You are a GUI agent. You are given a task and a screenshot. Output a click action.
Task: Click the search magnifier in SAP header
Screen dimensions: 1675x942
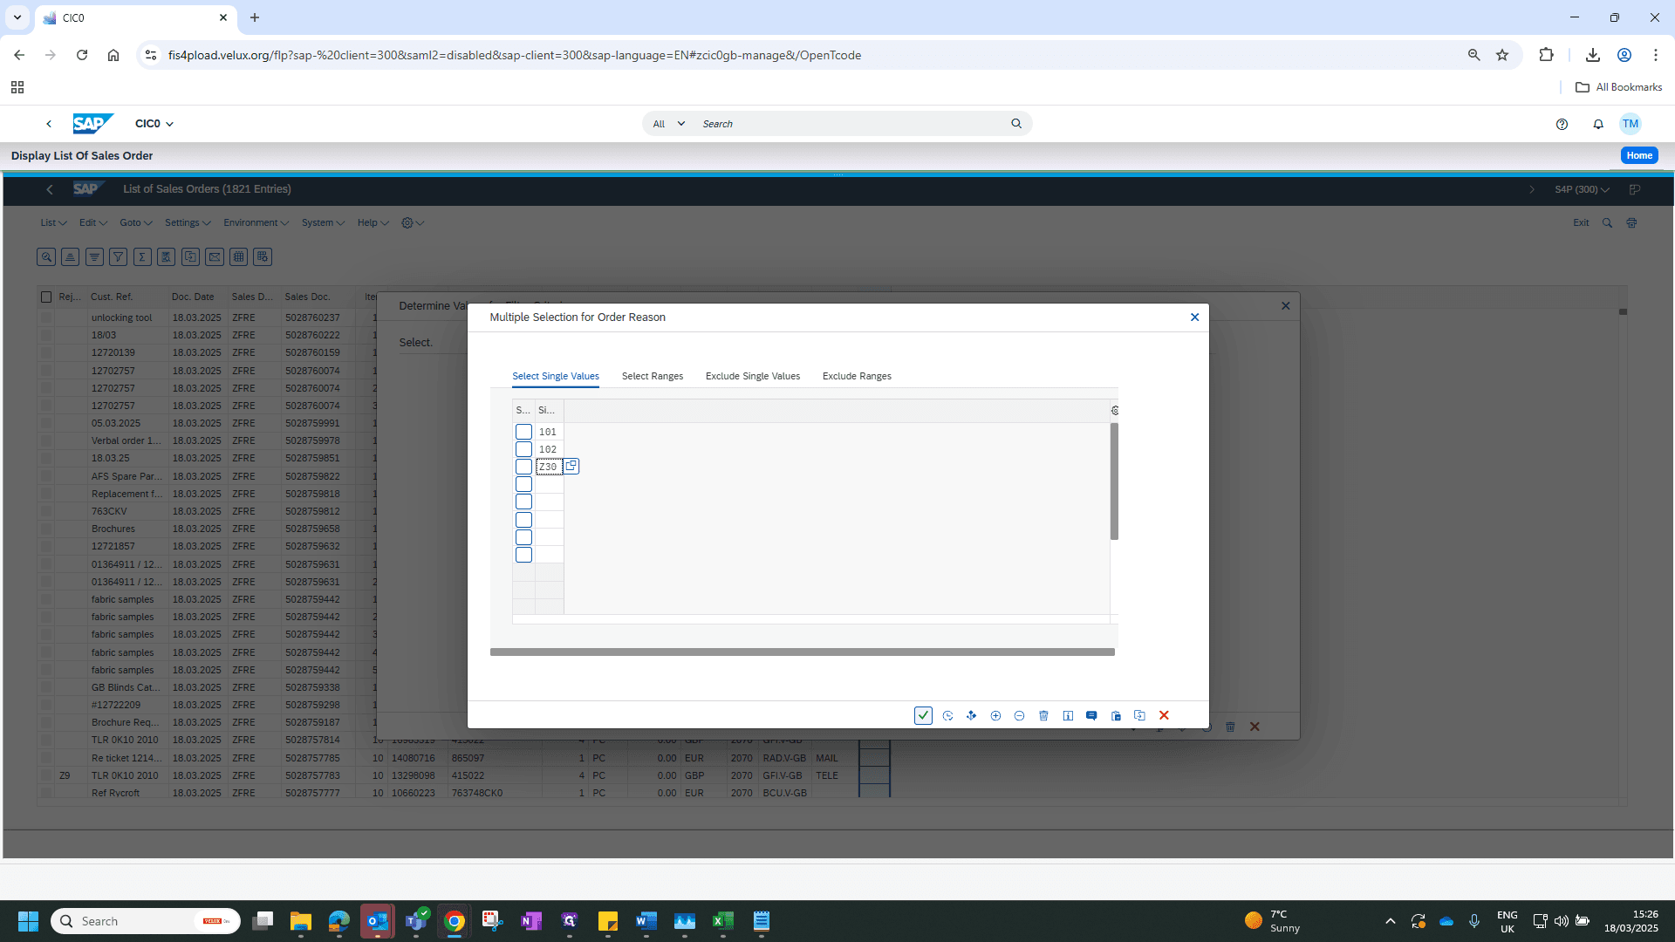(1016, 124)
